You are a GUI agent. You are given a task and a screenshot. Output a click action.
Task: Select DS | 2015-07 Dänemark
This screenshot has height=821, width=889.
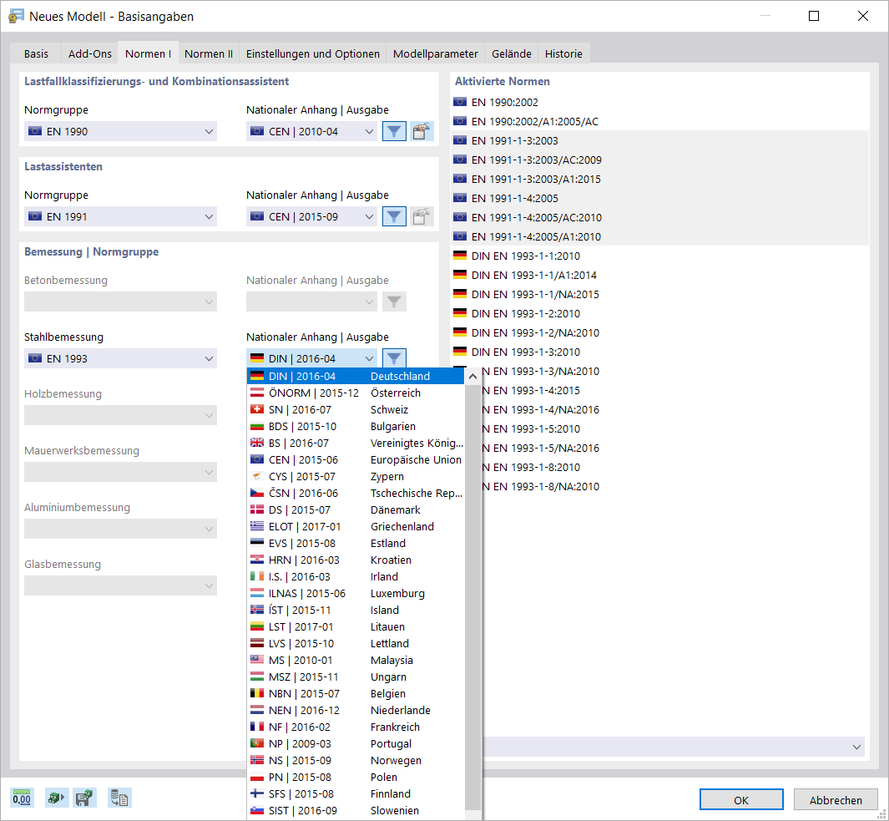coord(356,510)
